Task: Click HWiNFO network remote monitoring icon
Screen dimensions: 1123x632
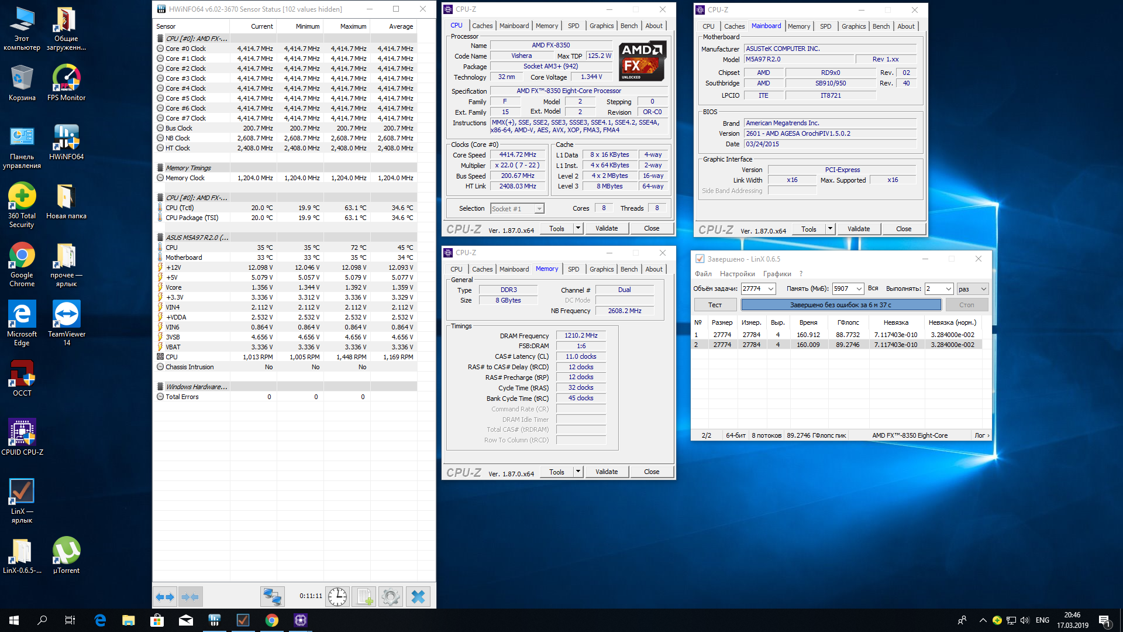Action: pyautogui.click(x=272, y=597)
